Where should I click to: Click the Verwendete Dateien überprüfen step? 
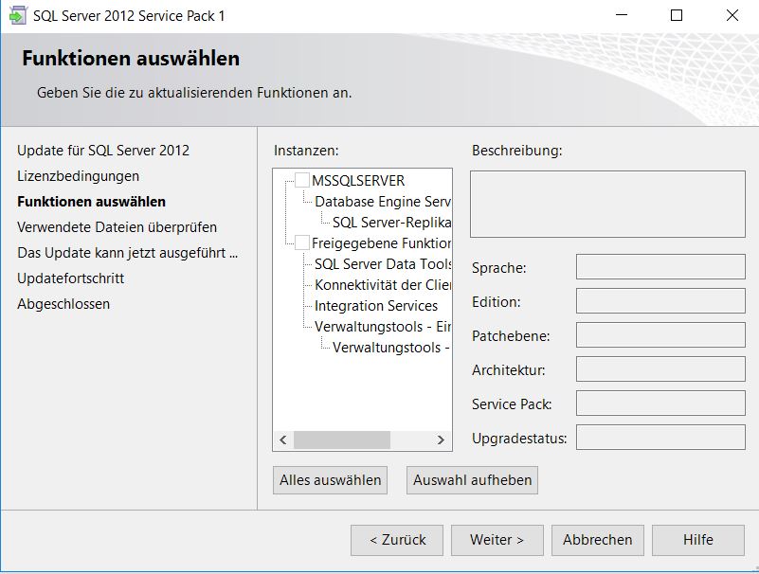[x=117, y=227]
